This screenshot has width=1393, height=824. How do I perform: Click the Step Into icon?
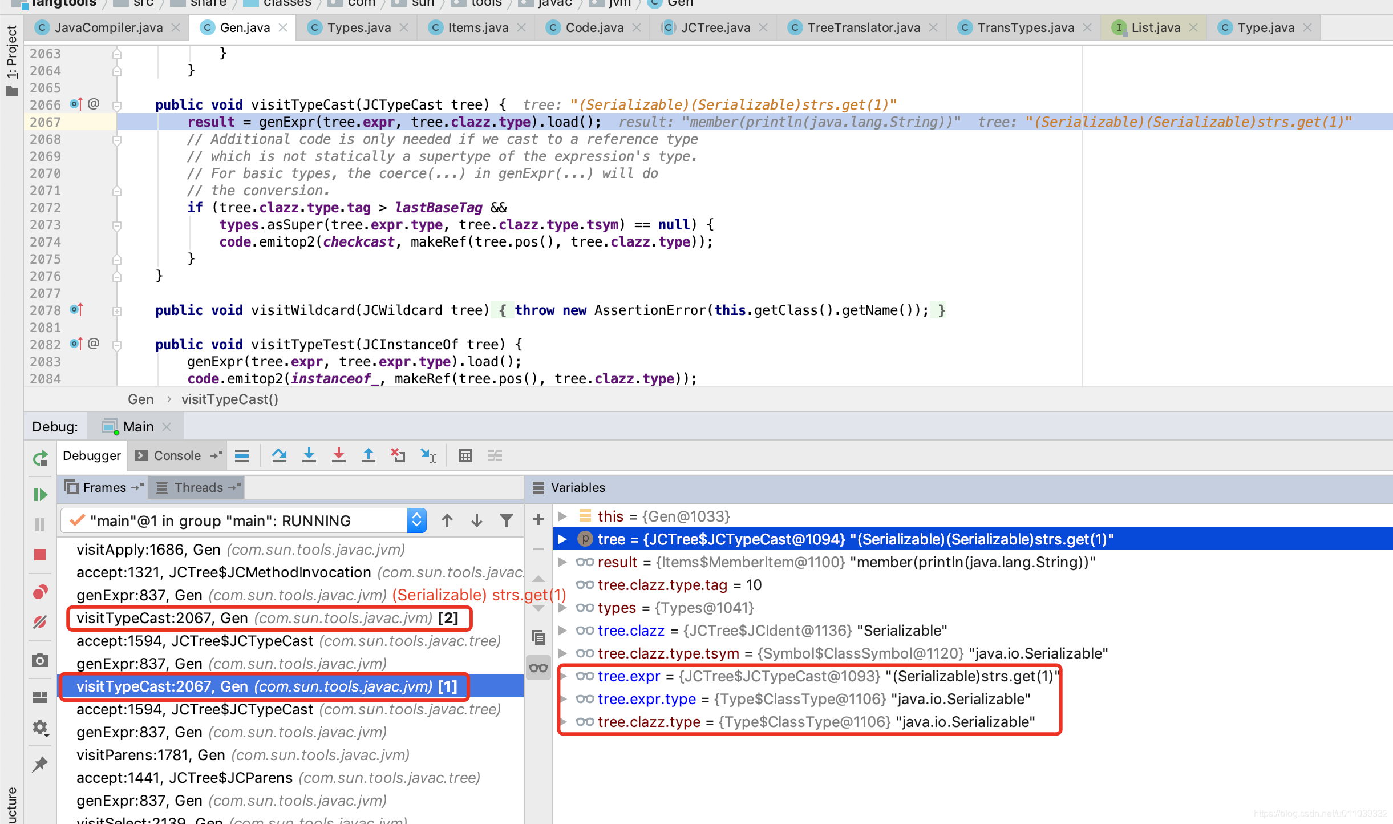tap(309, 455)
